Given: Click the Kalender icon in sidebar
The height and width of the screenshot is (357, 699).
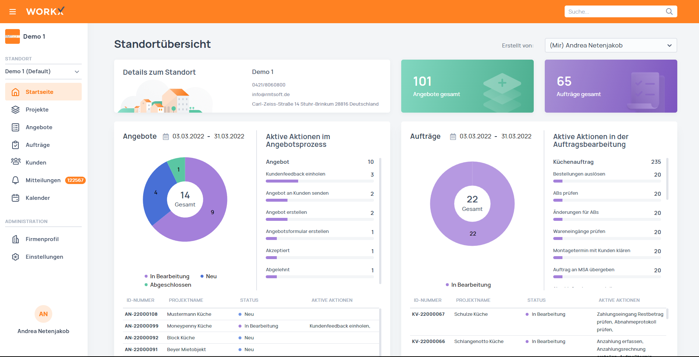Looking at the screenshot, I should click(15, 198).
